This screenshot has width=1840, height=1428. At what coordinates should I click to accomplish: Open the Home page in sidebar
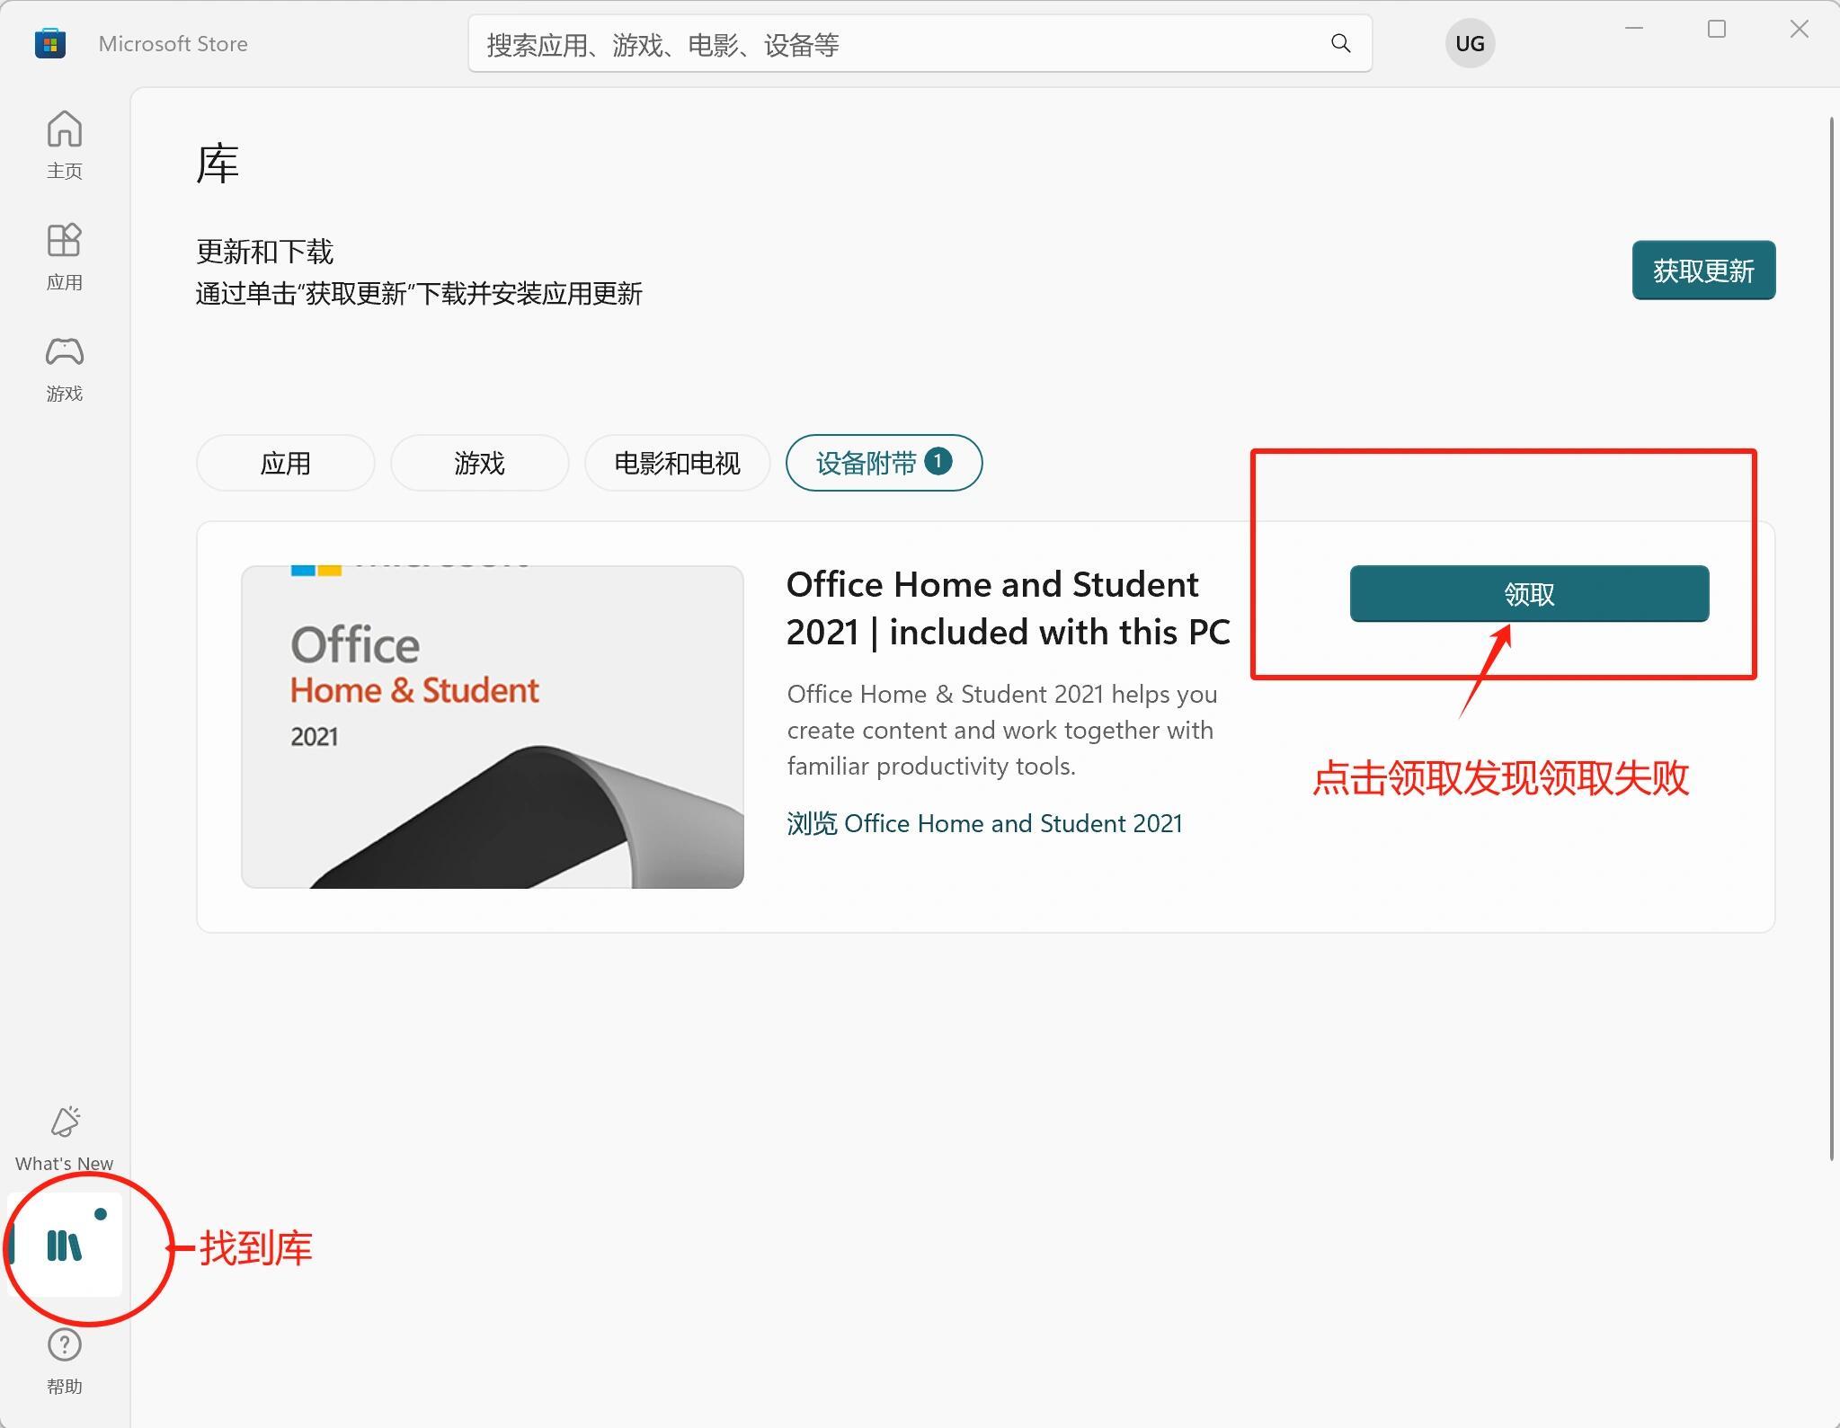pyautogui.click(x=64, y=145)
